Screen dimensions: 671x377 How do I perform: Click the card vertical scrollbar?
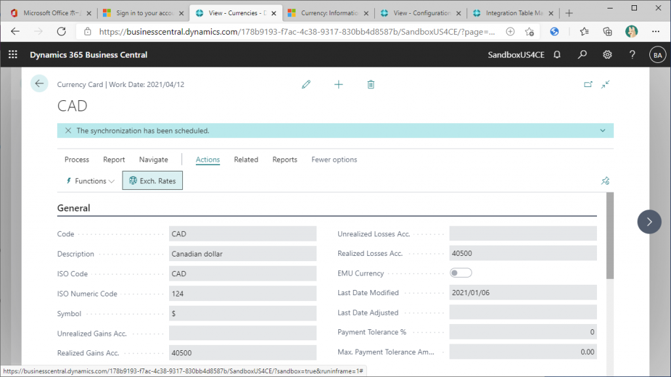pyautogui.click(x=610, y=236)
